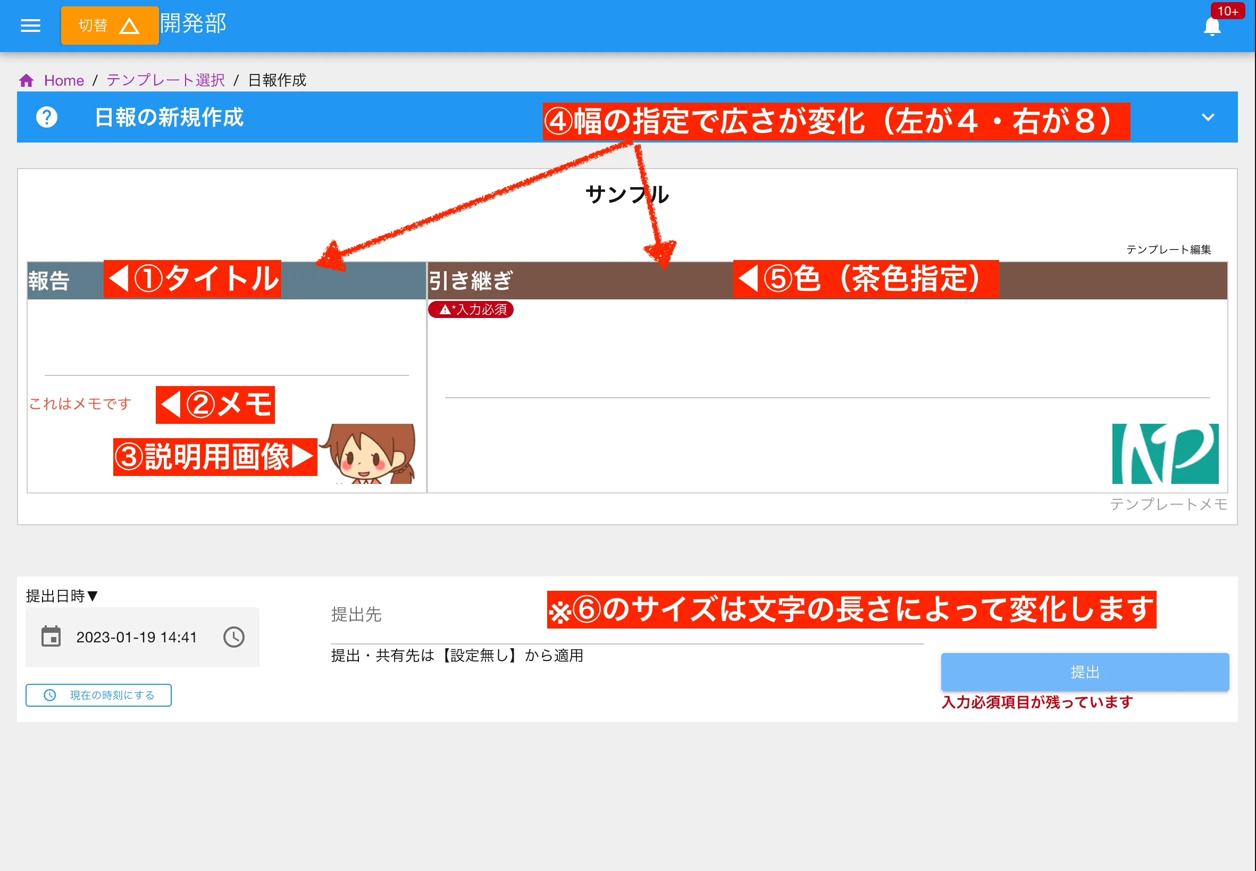This screenshot has height=871, width=1256.
Task: Collapse 日報の新規作成 panel with the chevron
Action: point(1209,117)
